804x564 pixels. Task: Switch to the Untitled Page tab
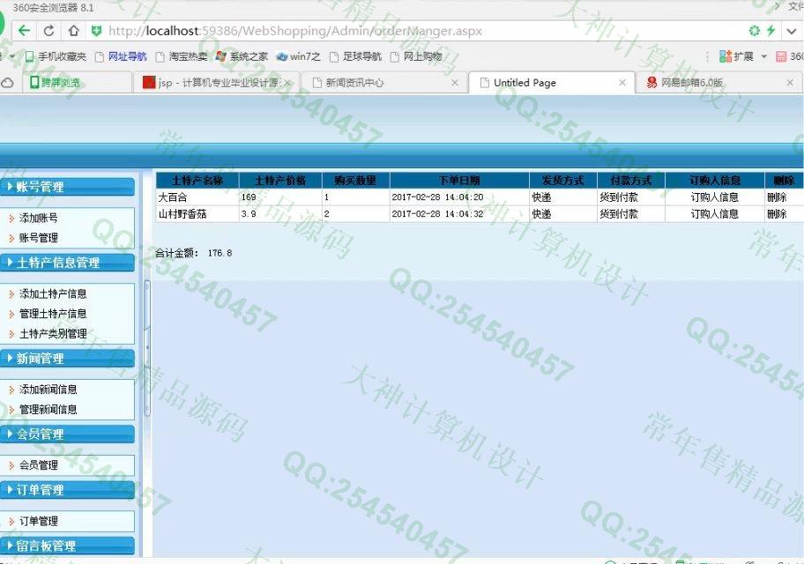pos(551,83)
